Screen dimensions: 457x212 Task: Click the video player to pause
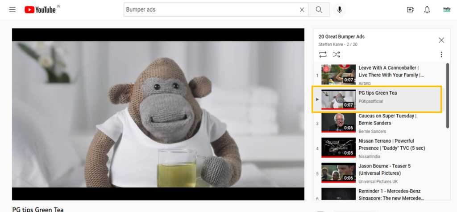click(x=158, y=114)
